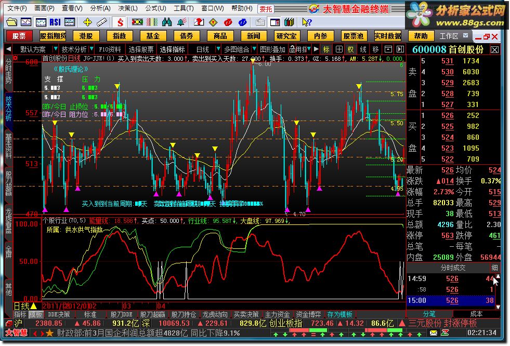Viewport: 510px width, 346px height.
Task: Open the 用指 dropdown arrow
Action: 309,49
